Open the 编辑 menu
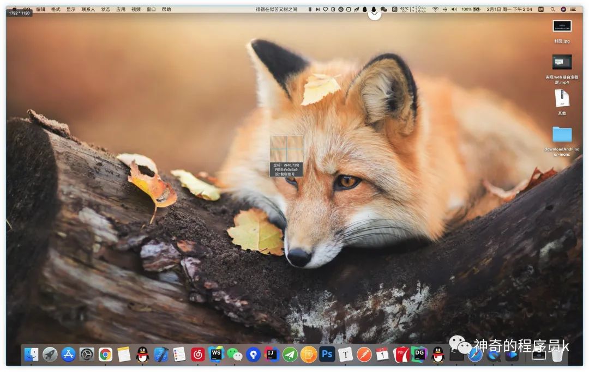The image size is (589, 372). [x=40, y=9]
